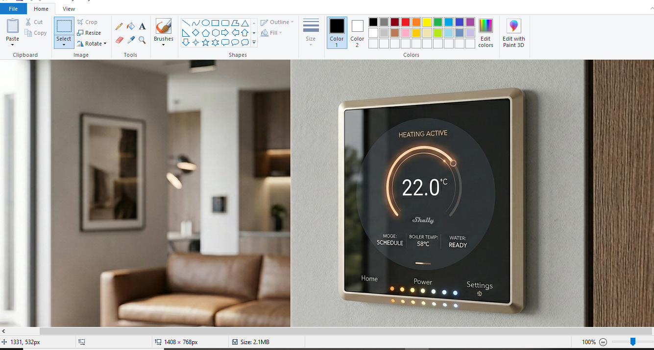This screenshot has height=350, width=654.
Task: Pick the pink rose color swatch
Action: pyautogui.click(x=406, y=33)
